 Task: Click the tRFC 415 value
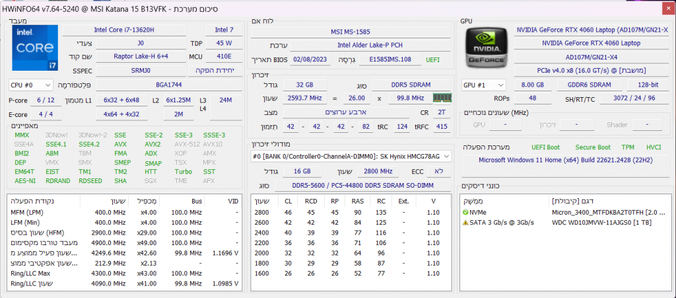(x=442, y=128)
